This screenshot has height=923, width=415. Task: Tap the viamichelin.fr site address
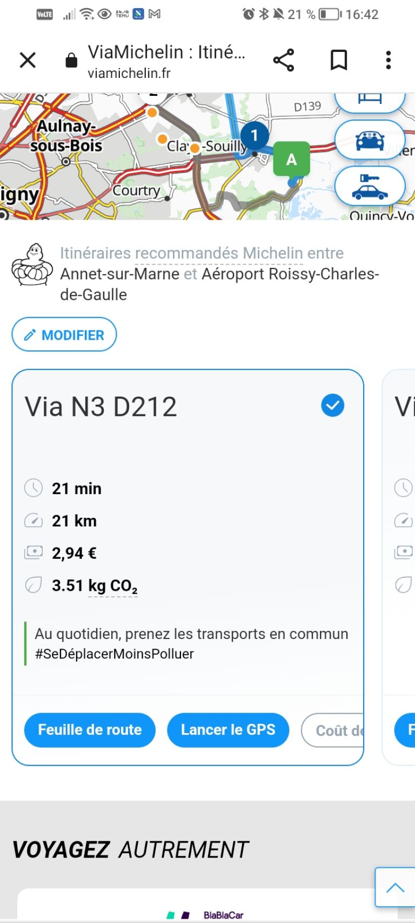point(129,73)
